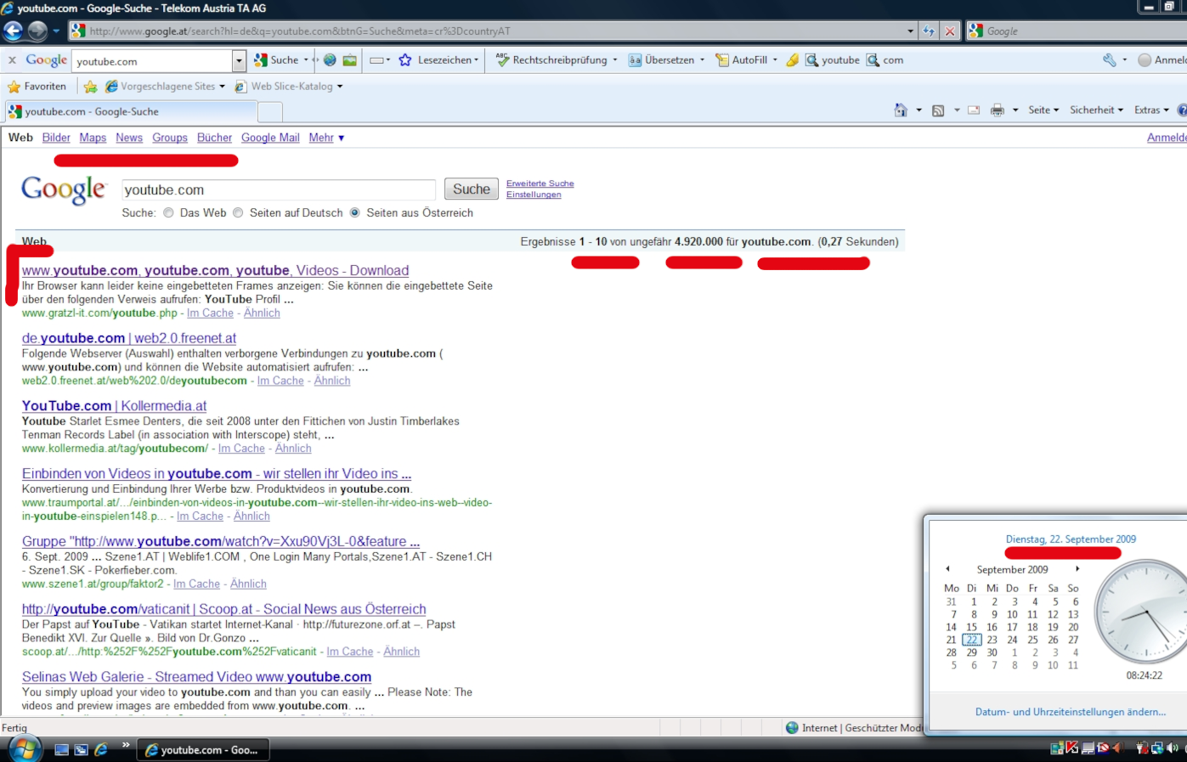
Task: Click the volume speaker tray icon
Action: pyautogui.click(x=1173, y=748)
